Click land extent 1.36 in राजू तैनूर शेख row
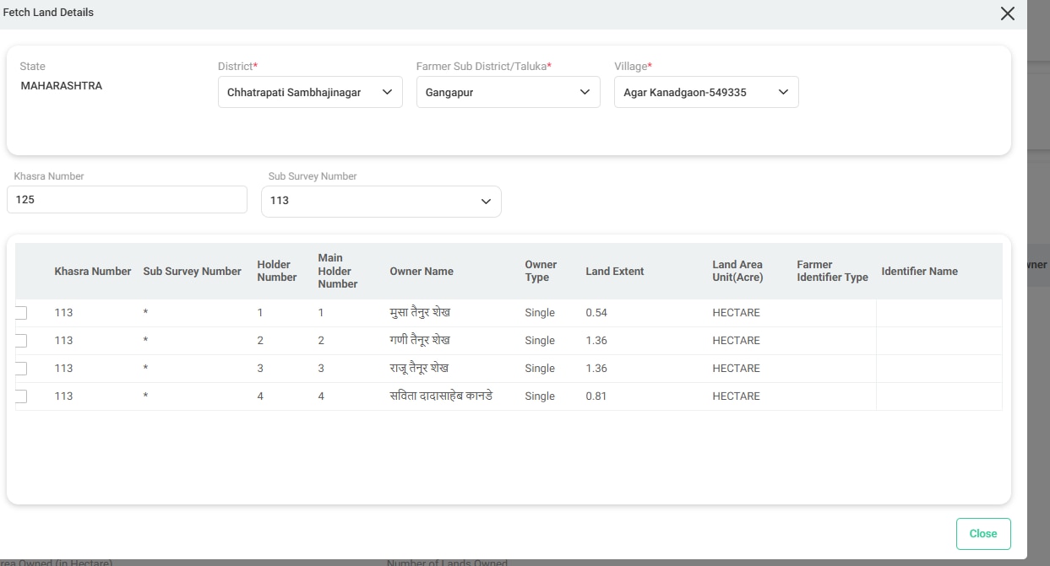The image size is (1050, 566). click(x=596, y=369)
